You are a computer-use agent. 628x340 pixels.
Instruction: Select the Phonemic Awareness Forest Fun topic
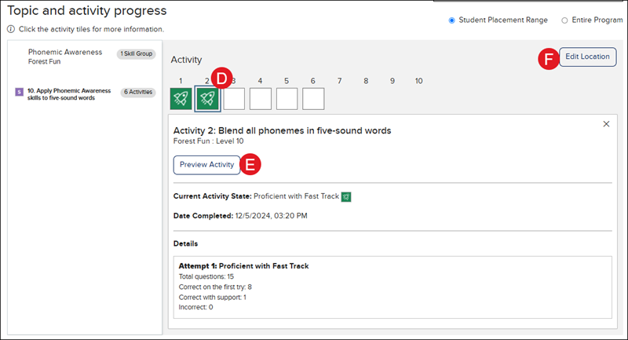(x=65, y=56)
